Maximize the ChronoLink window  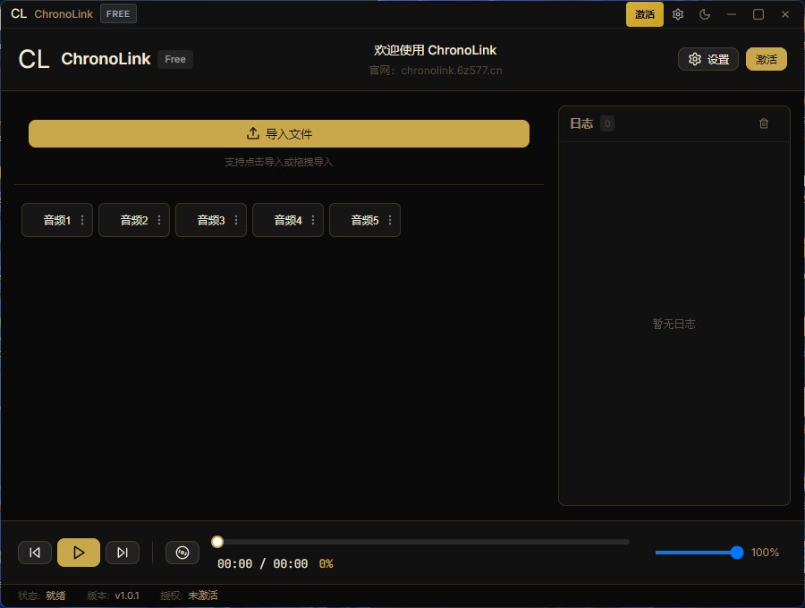[758, 14]
